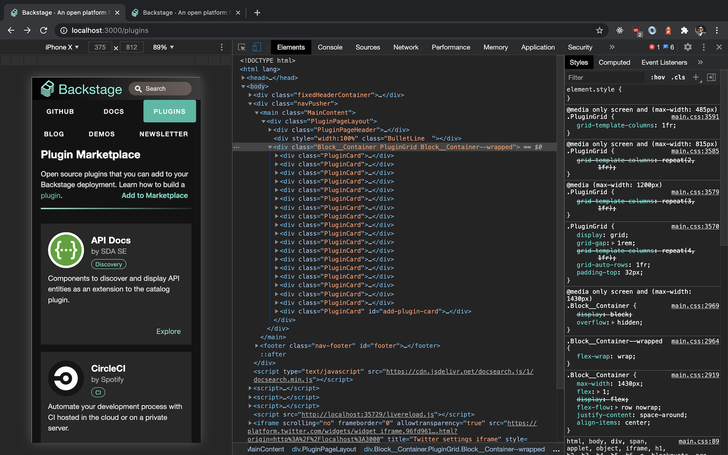Close the DevTools panel
Image resolution: width=728 pixels, height=455 pixels.
pyautogui.click(x=719, y=47)
